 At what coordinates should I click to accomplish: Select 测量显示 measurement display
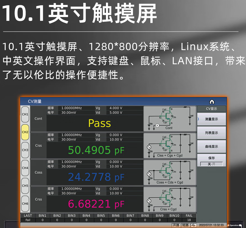211,119
